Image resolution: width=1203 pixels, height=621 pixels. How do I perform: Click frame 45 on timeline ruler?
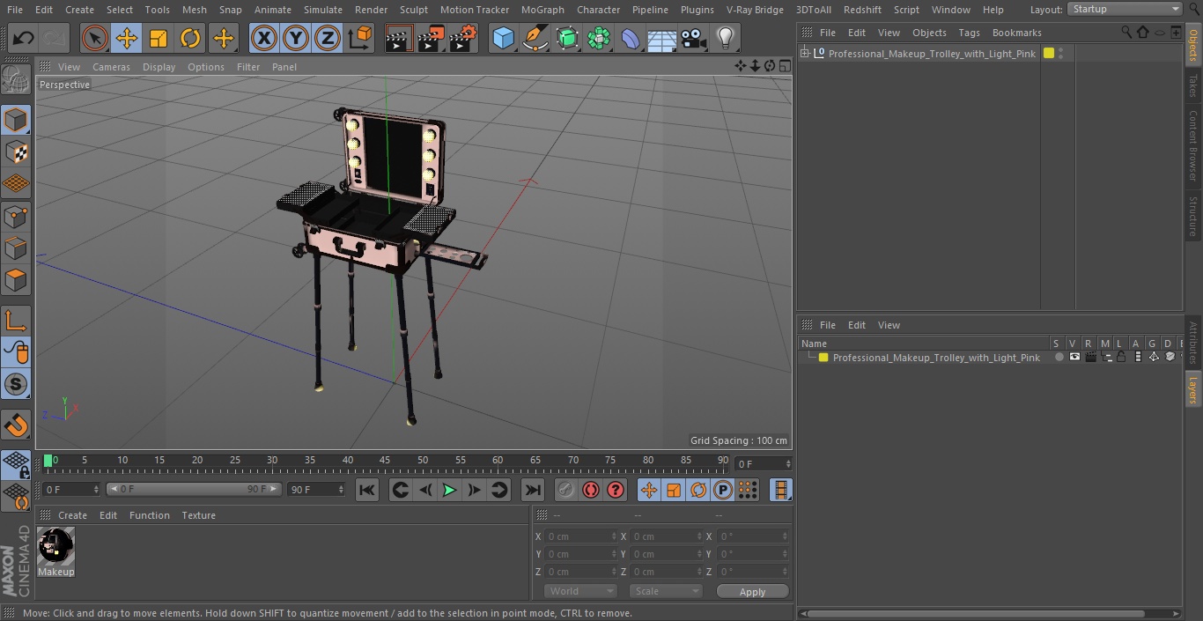(x=386, y=462)
